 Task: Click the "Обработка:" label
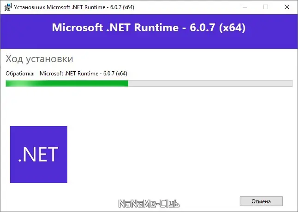pos(20,74)
